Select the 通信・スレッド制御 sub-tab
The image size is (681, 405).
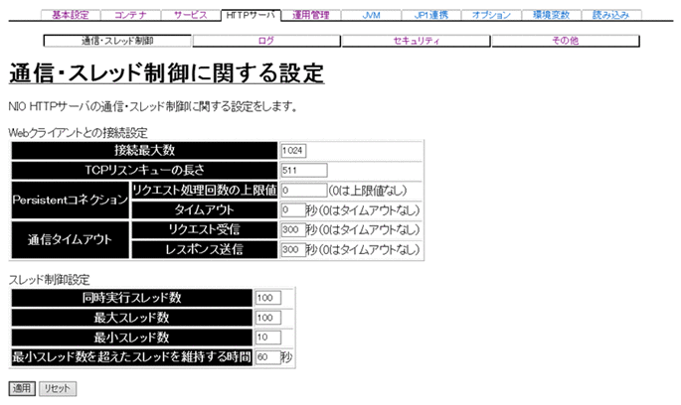click(117, 41)
